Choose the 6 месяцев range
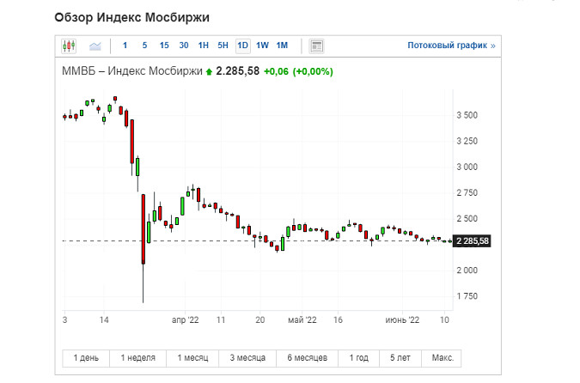Screen dimensions: 580x383 point(308,358)
